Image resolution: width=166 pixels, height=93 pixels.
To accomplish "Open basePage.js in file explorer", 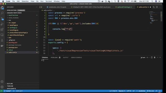I will [13, 25].
